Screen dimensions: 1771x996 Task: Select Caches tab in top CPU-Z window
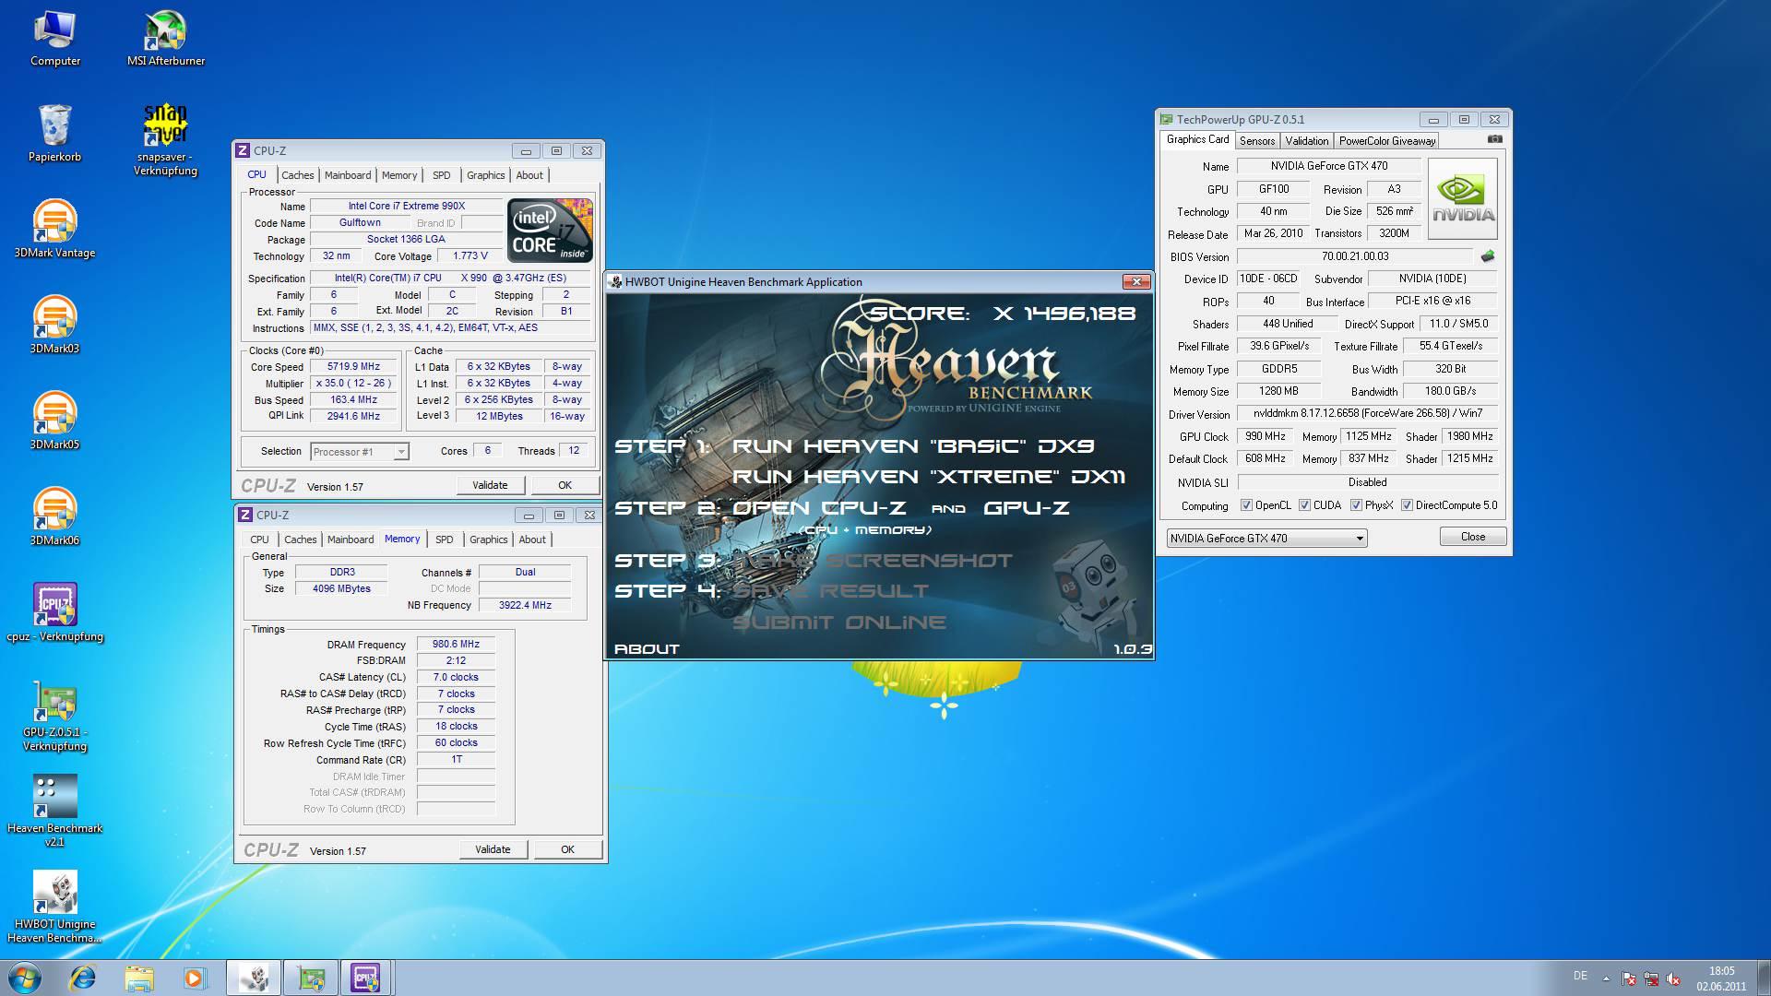click(297, 175)
